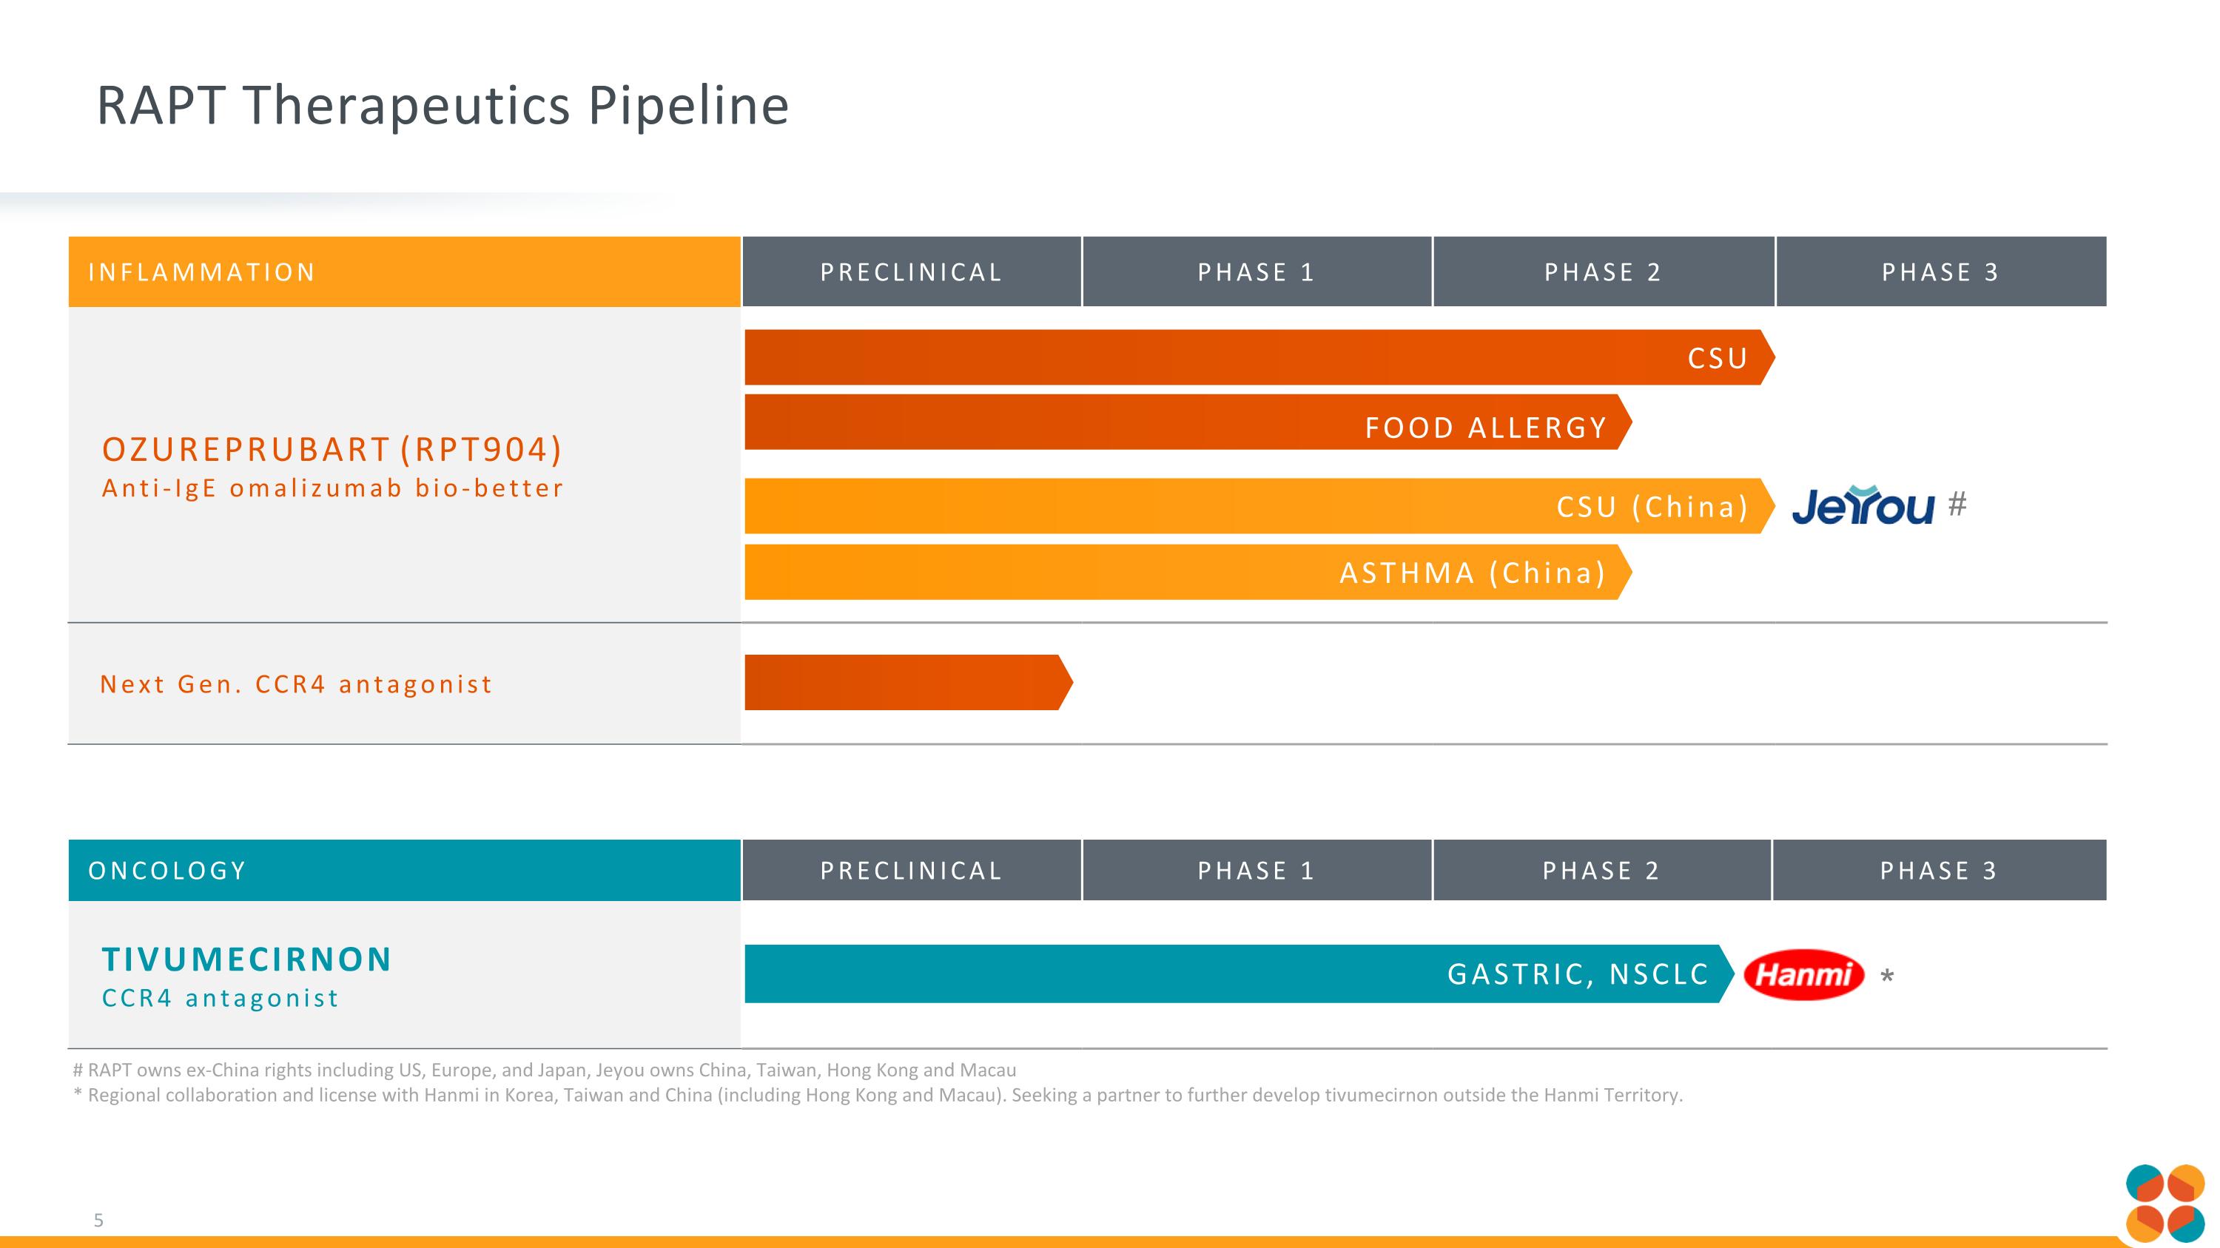Click the Hanmi regional collaboration footnote
2220x1248 pixels.
878,1096
